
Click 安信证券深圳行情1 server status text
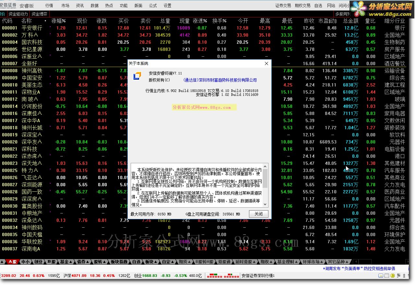pos(258,276)
